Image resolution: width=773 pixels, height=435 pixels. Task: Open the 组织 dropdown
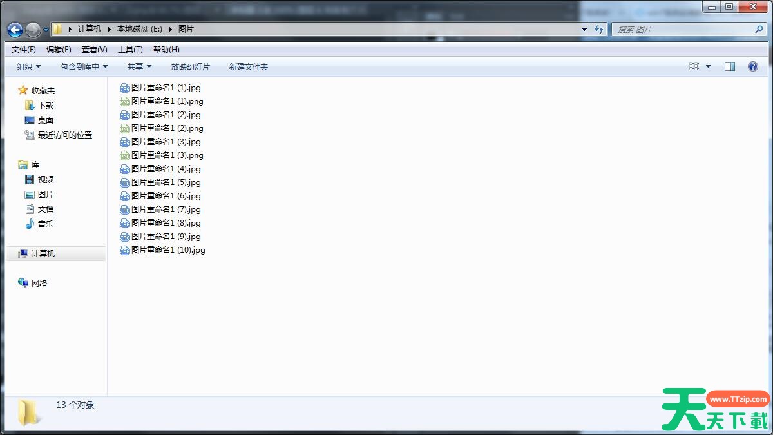pyautogui.click(x=28, y=66)
